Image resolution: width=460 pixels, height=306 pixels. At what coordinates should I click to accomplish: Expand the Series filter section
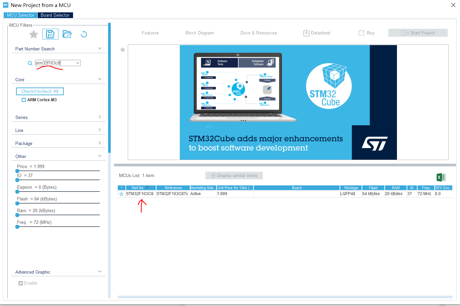click(x=100, y=117)
